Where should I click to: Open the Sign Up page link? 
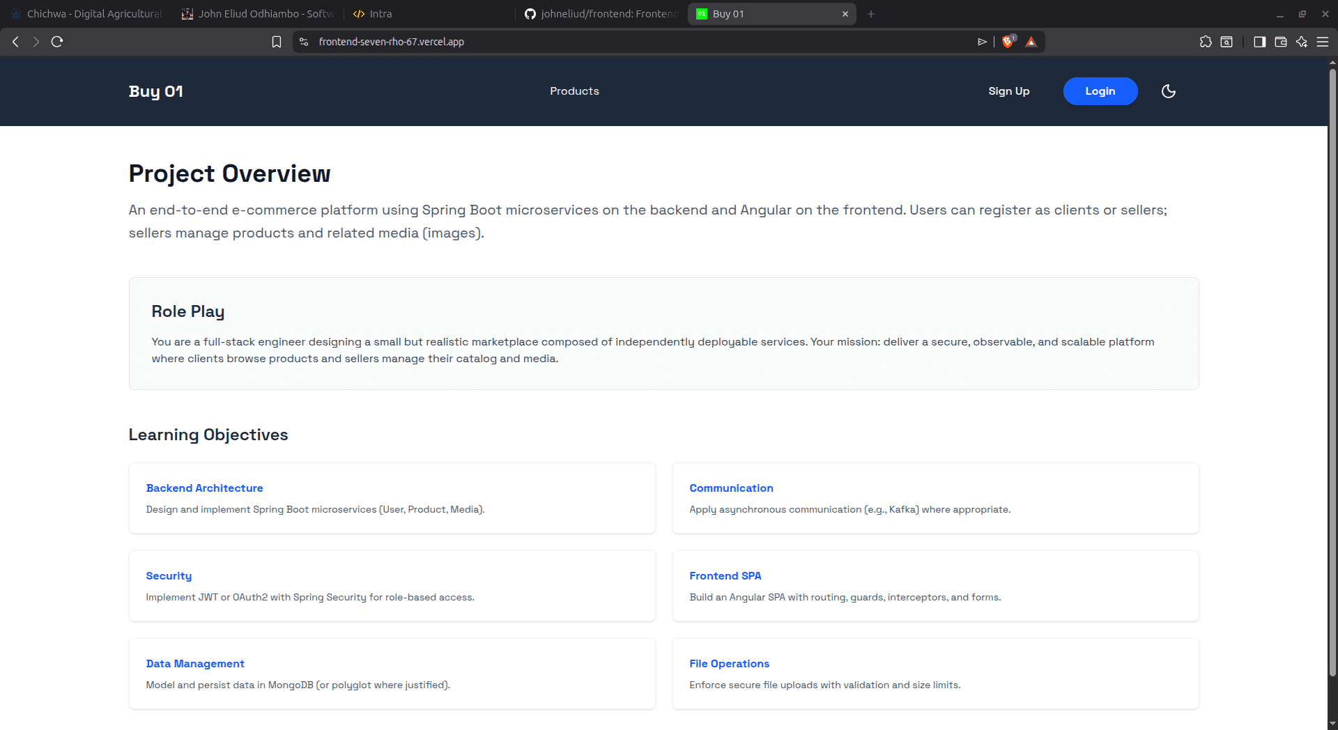click(1008, 91)
